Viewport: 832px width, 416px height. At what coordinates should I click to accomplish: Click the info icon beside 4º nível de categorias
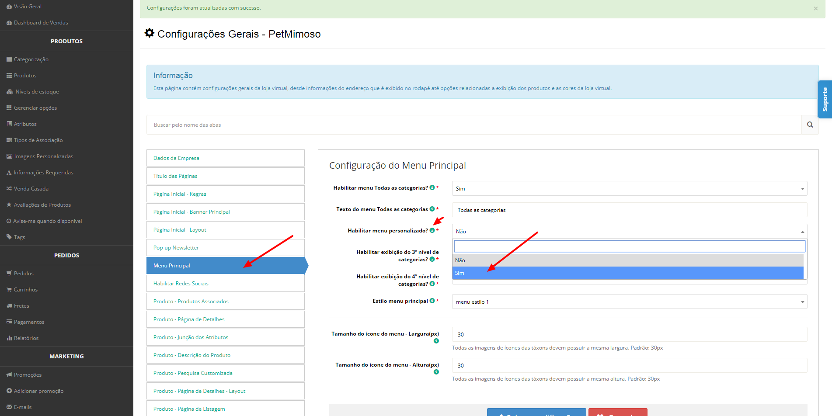pos(432,284)
